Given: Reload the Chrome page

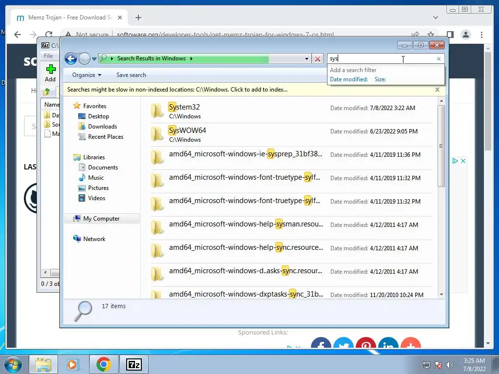Looking at the screenshot, I should click(49, 35).
